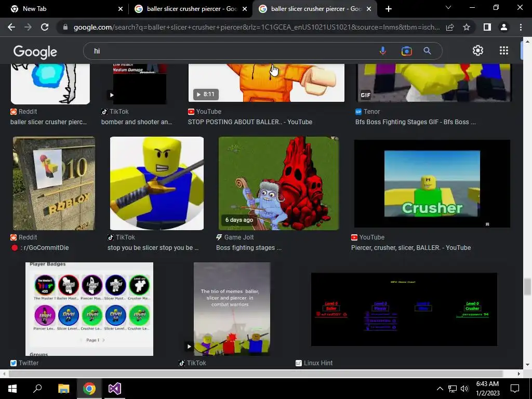Go back to the previous page
The width and height of the screenshot is (532, 399).
(11, 27)
